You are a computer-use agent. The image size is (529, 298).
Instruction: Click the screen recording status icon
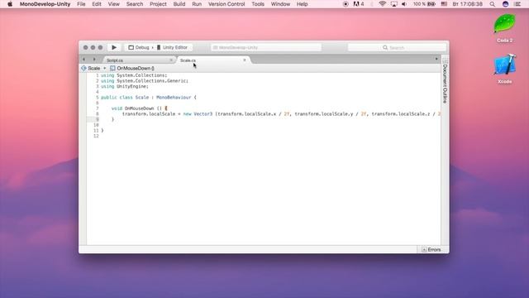pos(346,4)
